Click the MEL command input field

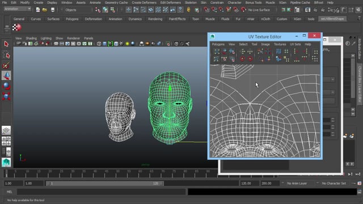tap(101, 192)
